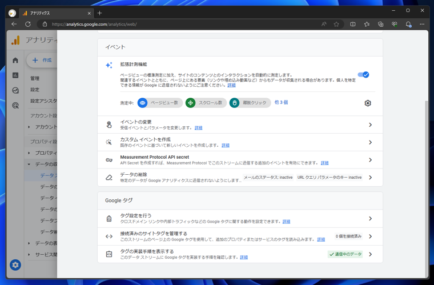The height and width of the screenshot is (285, 434).
Task: Click the Measurement Protocol API secret key icon
Action: (x=109, y=160)
